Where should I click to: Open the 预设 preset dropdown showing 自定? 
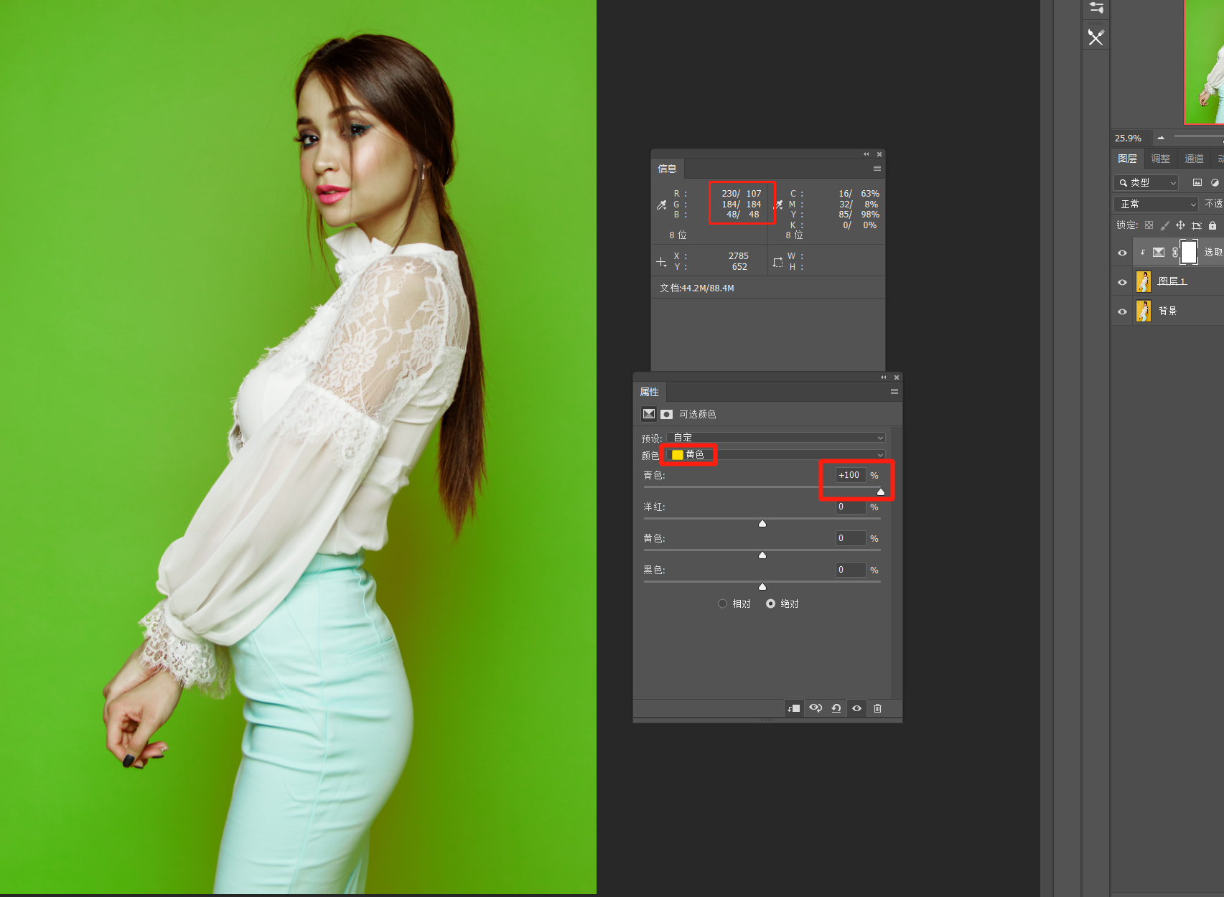pyautogui.click(x=775, y=438)
